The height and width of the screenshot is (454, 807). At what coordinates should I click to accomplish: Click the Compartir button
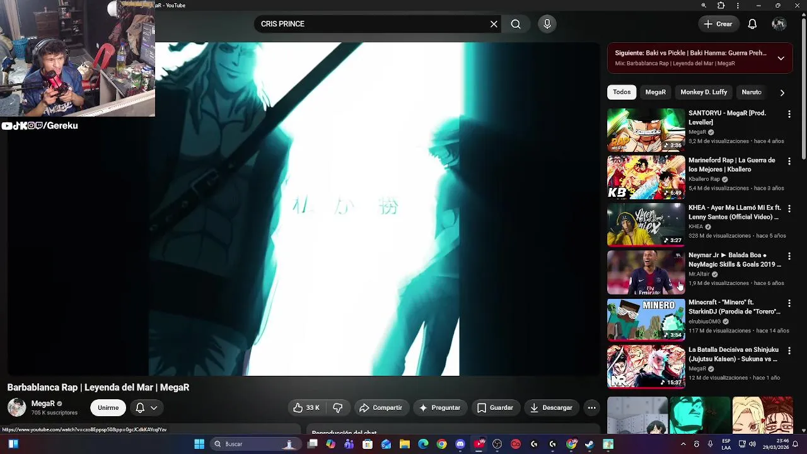pos(381,408)
